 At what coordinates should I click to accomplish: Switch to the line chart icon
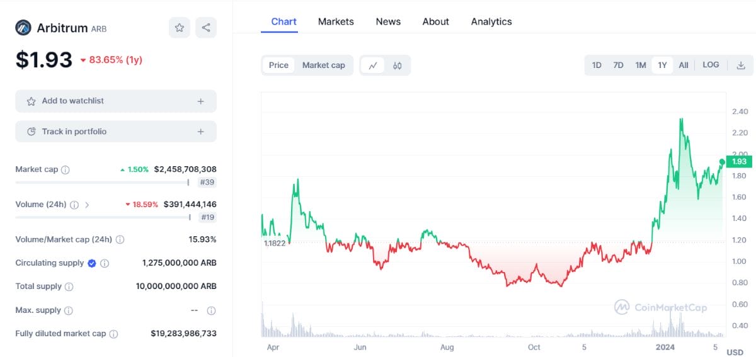point(373,65)
